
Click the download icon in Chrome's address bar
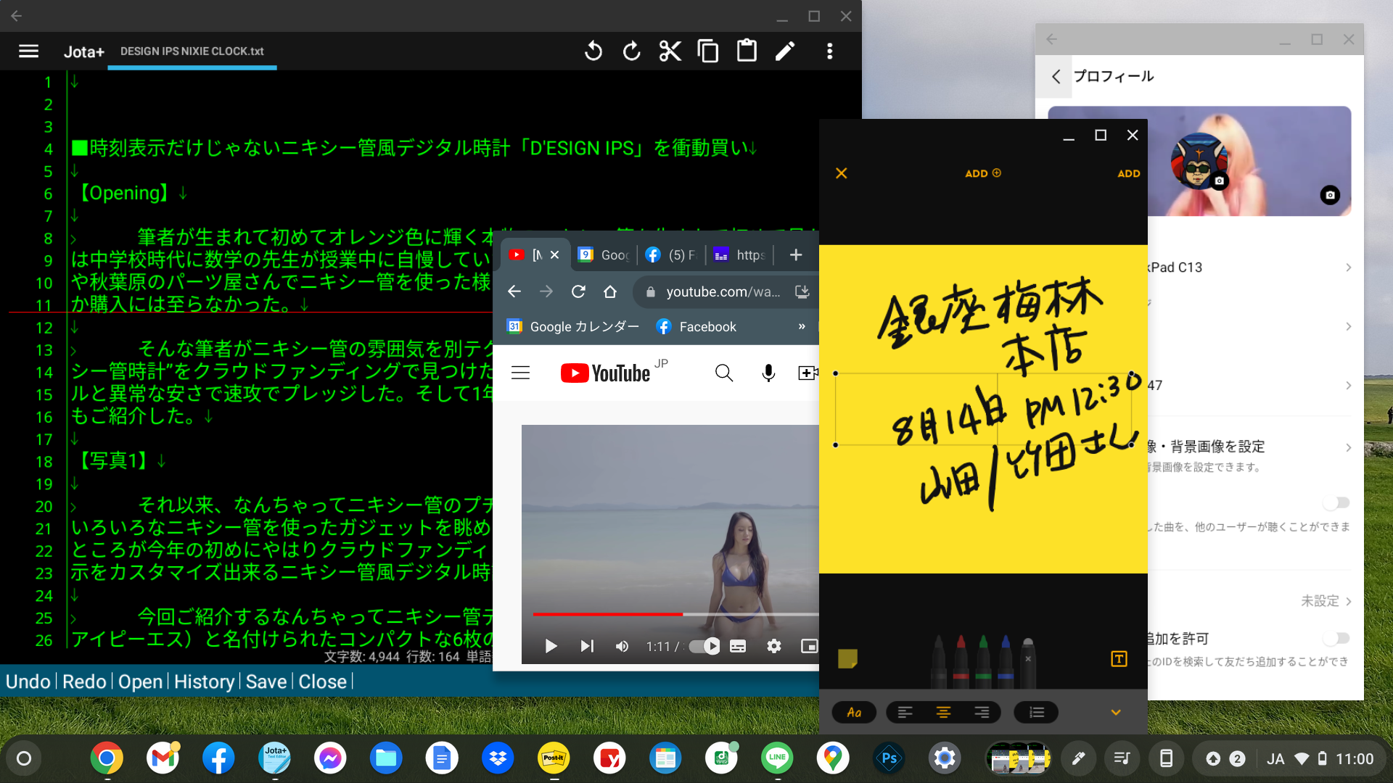(802, 291)
